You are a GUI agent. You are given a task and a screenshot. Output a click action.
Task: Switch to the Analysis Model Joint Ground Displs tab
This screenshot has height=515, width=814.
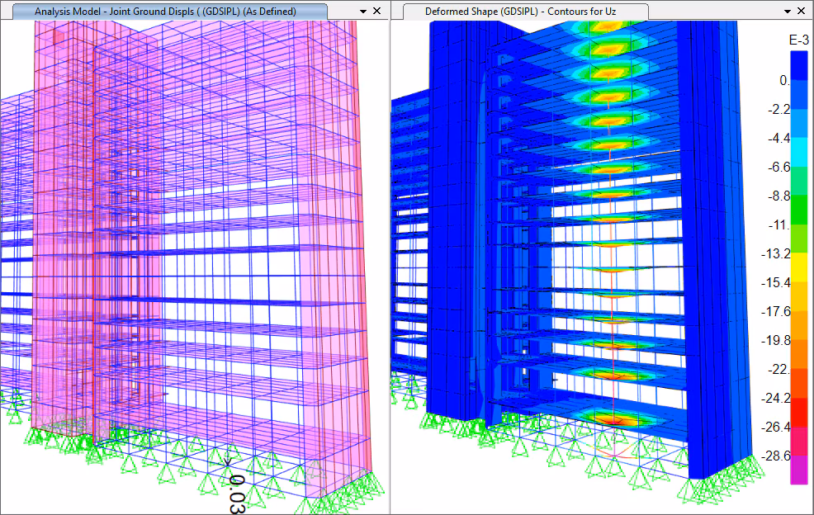(165, 12)
